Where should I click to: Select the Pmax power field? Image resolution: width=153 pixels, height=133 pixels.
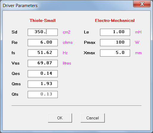115,43
